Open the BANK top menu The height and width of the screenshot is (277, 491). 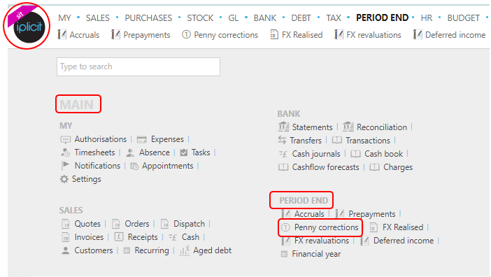[265, 18]
